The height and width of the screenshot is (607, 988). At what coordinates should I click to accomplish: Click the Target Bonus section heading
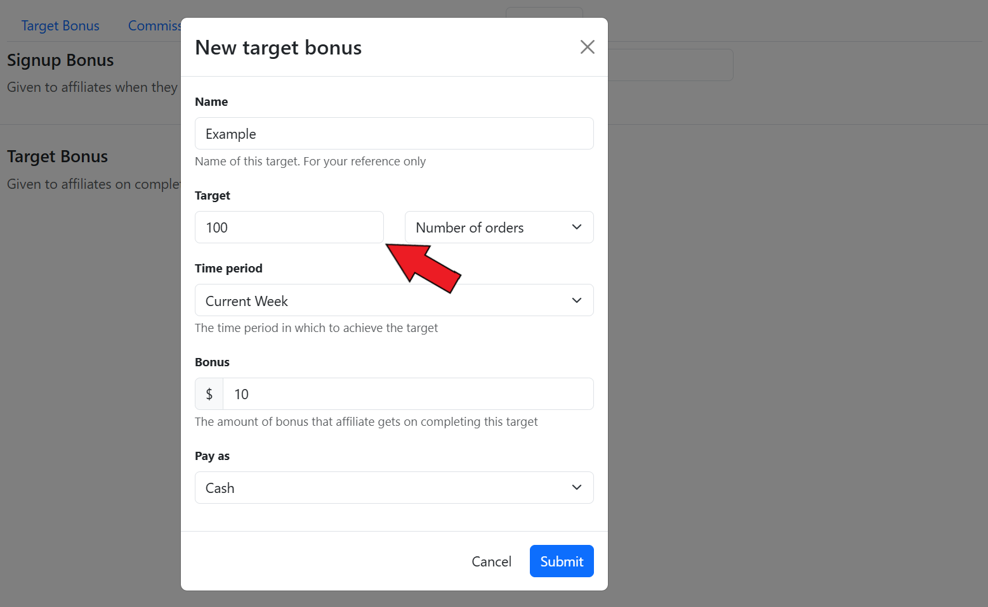(57, 157)
